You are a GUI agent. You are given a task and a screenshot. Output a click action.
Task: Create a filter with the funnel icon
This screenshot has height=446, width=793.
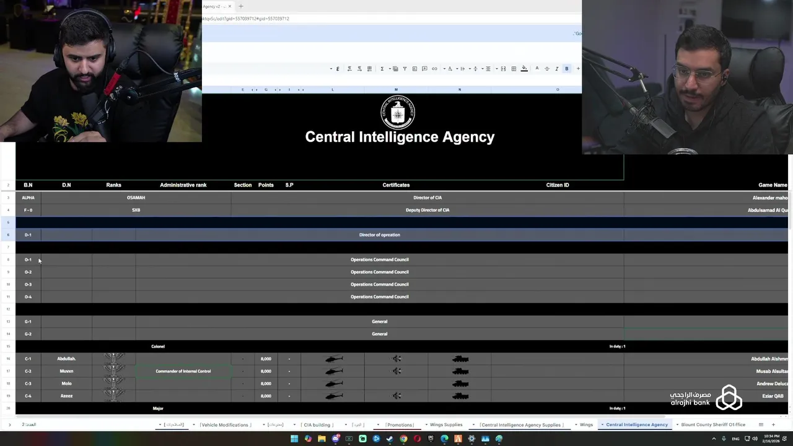click(405, 69)
